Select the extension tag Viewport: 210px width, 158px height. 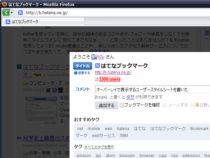click(x=191, y=156)
